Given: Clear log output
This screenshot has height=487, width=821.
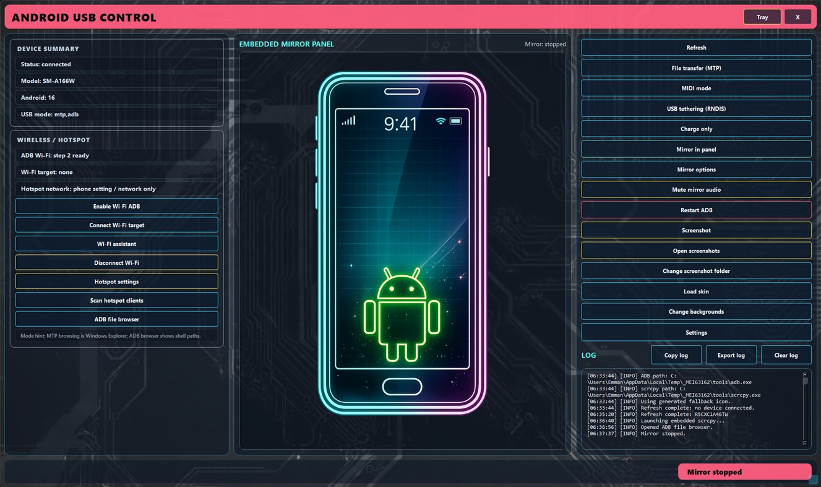Looking at the screenshot, I should [786, 355].
